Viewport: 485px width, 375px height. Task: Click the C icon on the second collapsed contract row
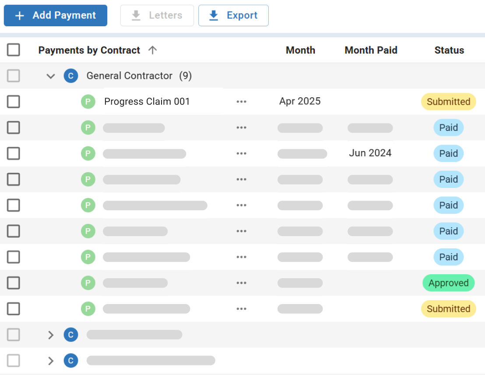(x=70, y=361)
